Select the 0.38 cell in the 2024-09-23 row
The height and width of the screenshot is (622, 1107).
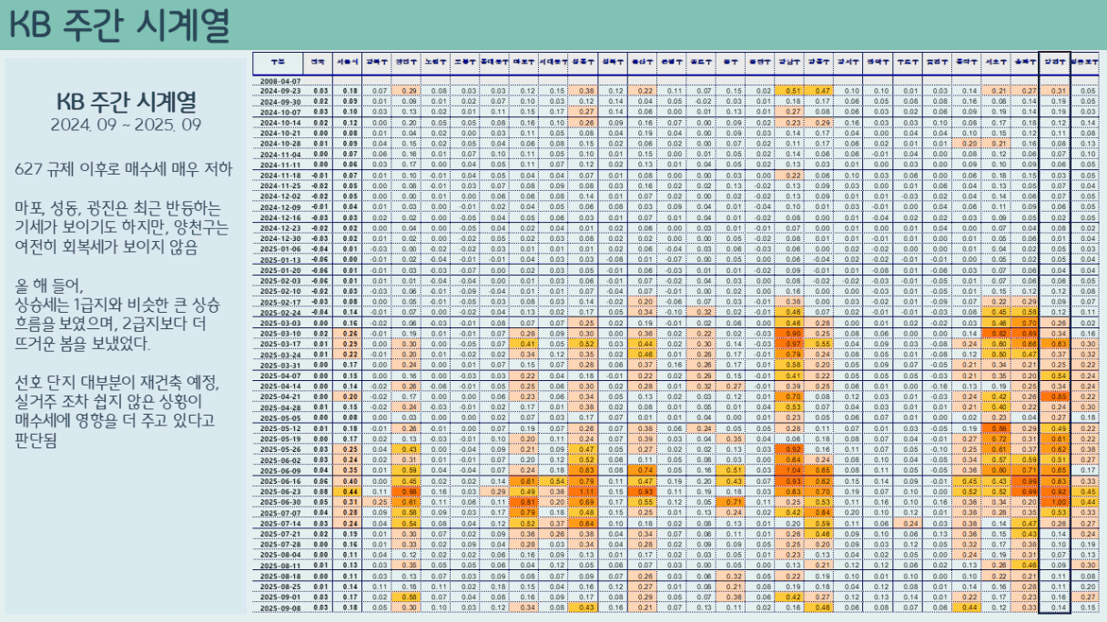[x=586, y=91]
